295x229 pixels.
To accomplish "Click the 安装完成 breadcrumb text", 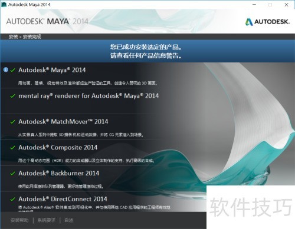I will [x=32, y=36].
